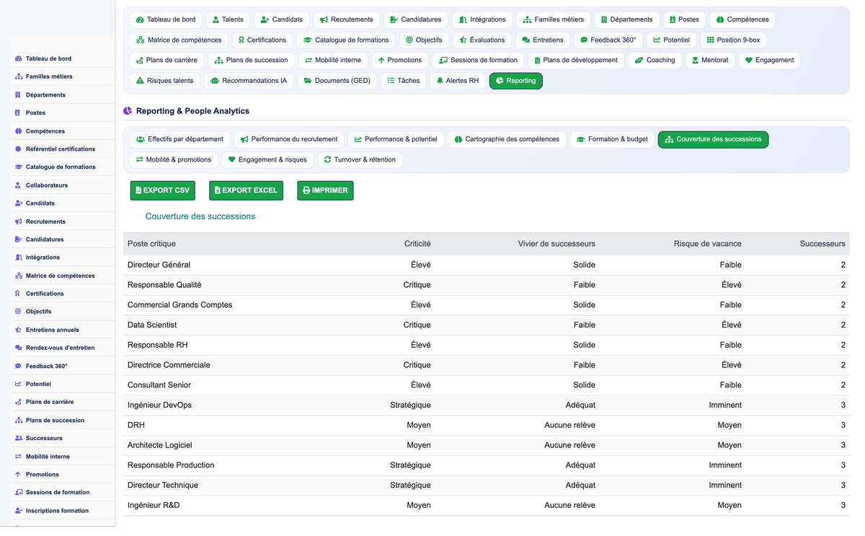The width and height of the screenshot is (865, 536).
Task: Click the star icon on Évaluations tab
Action: 463,40
